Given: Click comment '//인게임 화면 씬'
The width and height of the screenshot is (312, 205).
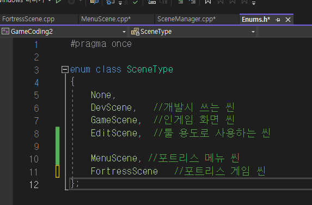Looking at the screenshot, I should tap(194, 120).
